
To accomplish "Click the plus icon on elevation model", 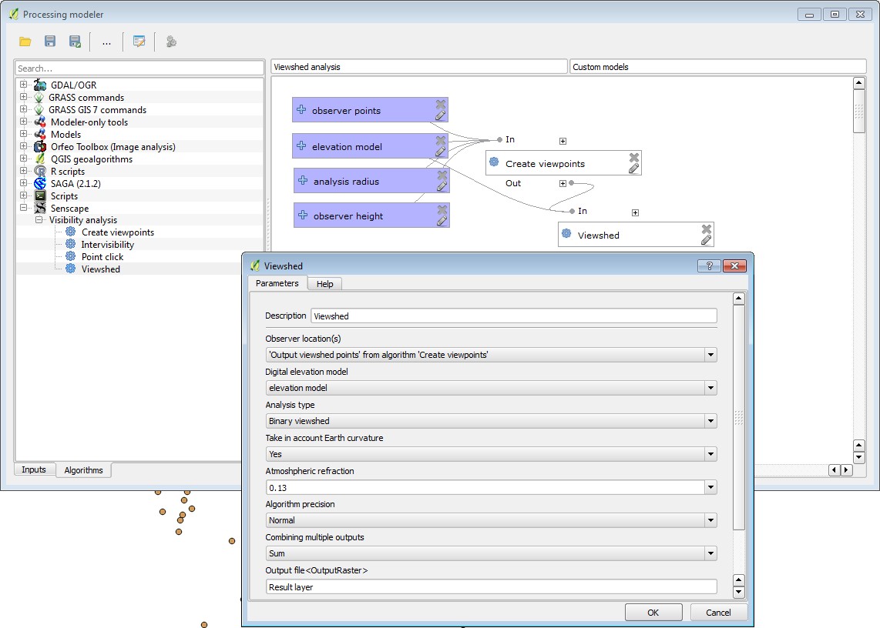I will click(x=301, y=145).
